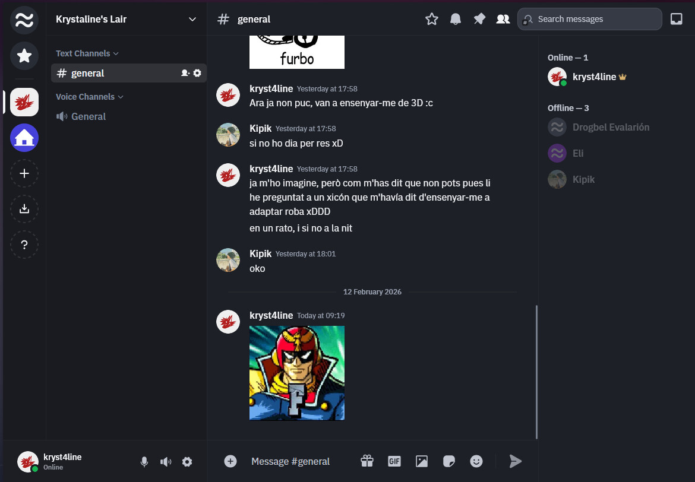
Task: Join the General voice channel
Action: 89,116
